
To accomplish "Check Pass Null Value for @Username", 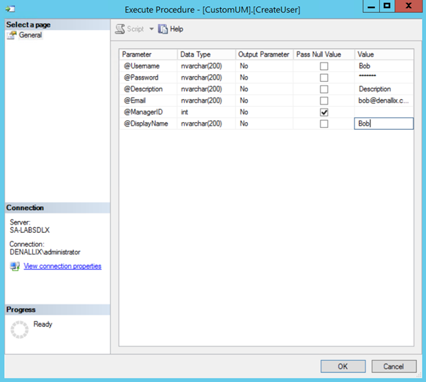I will (x=324, y=66).
